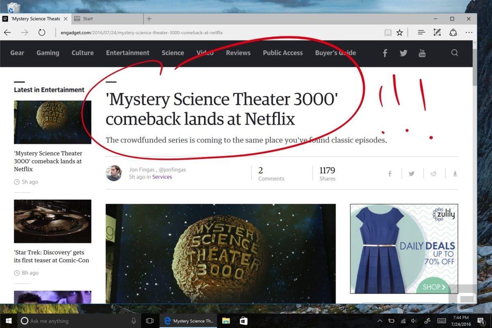Toggle Web Note annotation mode
The image size is (492, 328).
tap(437, 32)
